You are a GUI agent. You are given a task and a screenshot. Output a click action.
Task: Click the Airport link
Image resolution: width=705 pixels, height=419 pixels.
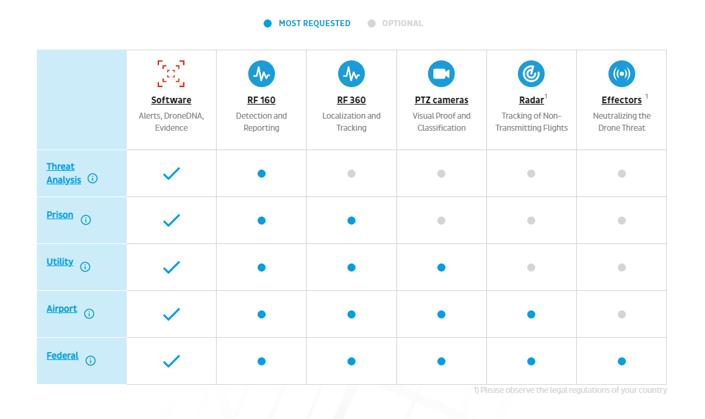tap(62, 309)
